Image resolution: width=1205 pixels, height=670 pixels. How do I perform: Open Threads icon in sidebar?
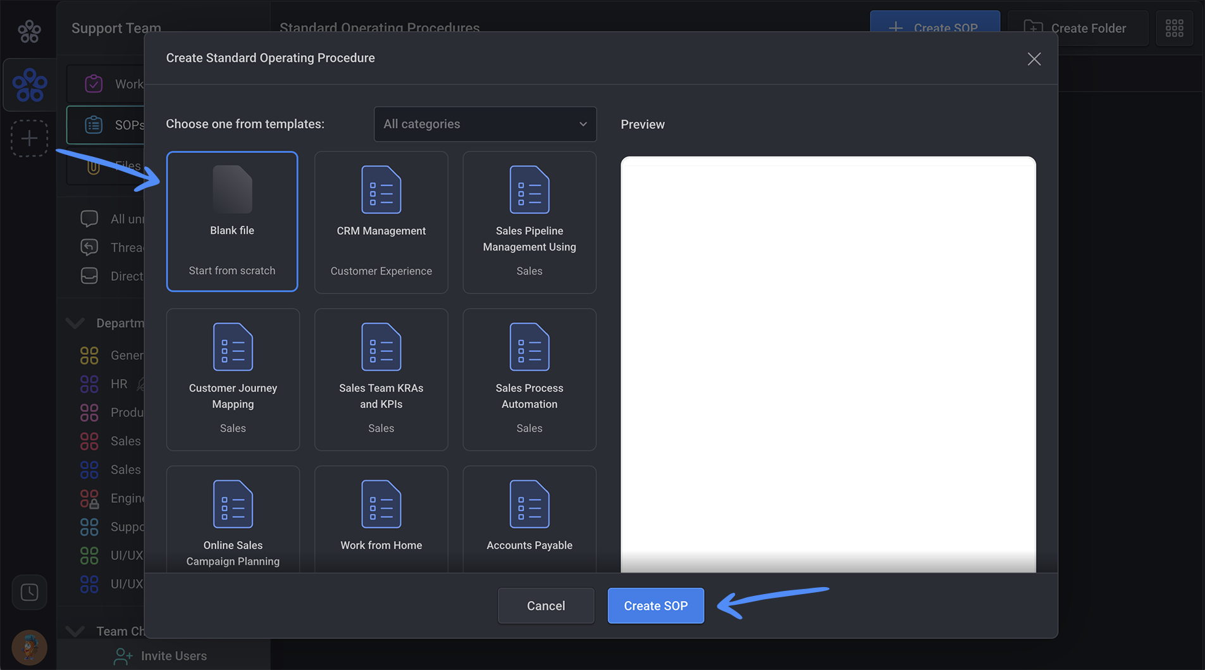click(89, 247)
